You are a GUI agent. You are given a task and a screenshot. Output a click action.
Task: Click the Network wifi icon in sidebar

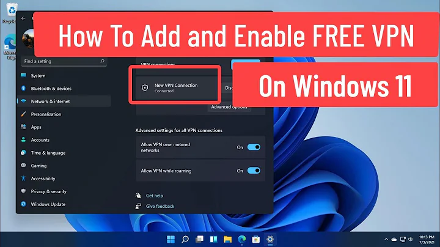pyautogui.click(x=24, y=101)
